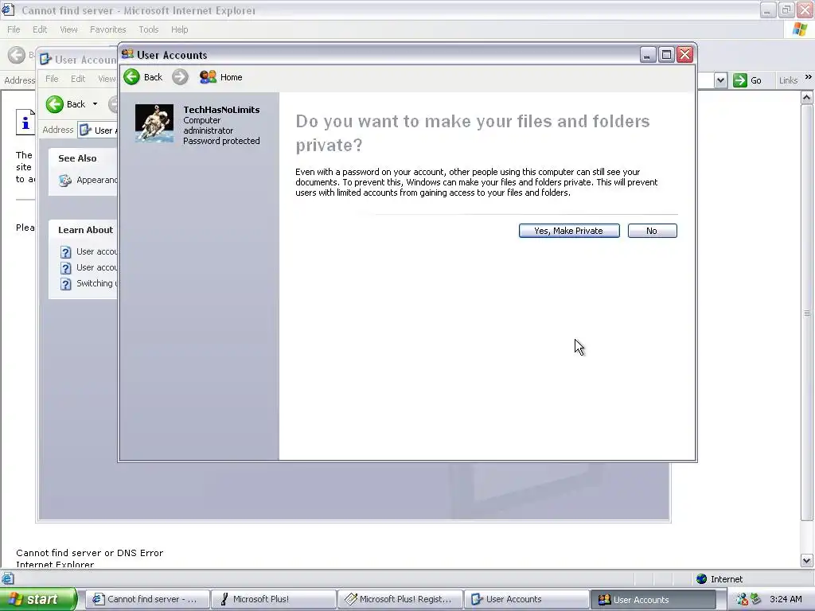Image resolution: width=815 pixels, height=611 pixels.
Task: Click the address bar icon in rear User Accounts window
Action: pos(85,130)
